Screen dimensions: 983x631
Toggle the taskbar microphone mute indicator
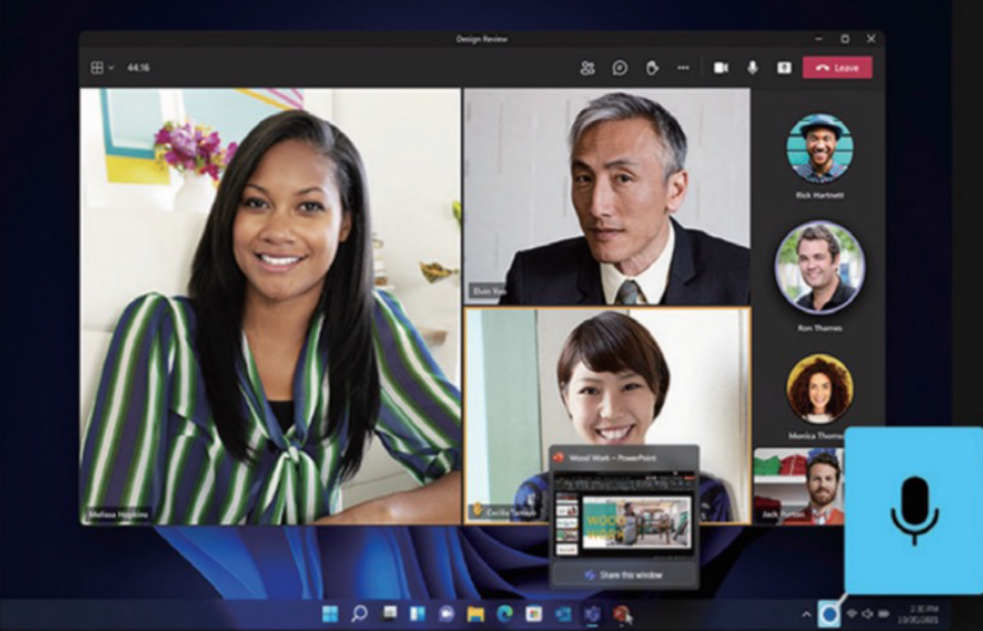coord(829,614)
